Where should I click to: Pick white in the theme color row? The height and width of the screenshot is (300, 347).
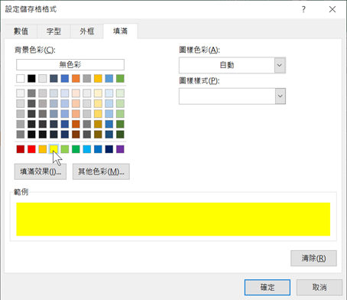coord(21,78)
